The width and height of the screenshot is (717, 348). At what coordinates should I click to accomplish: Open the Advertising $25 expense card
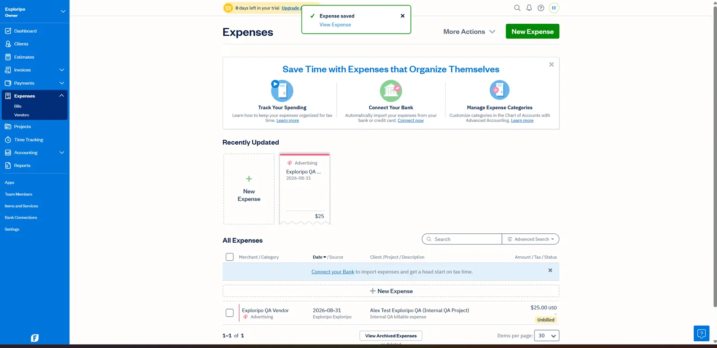click(305, 189)
